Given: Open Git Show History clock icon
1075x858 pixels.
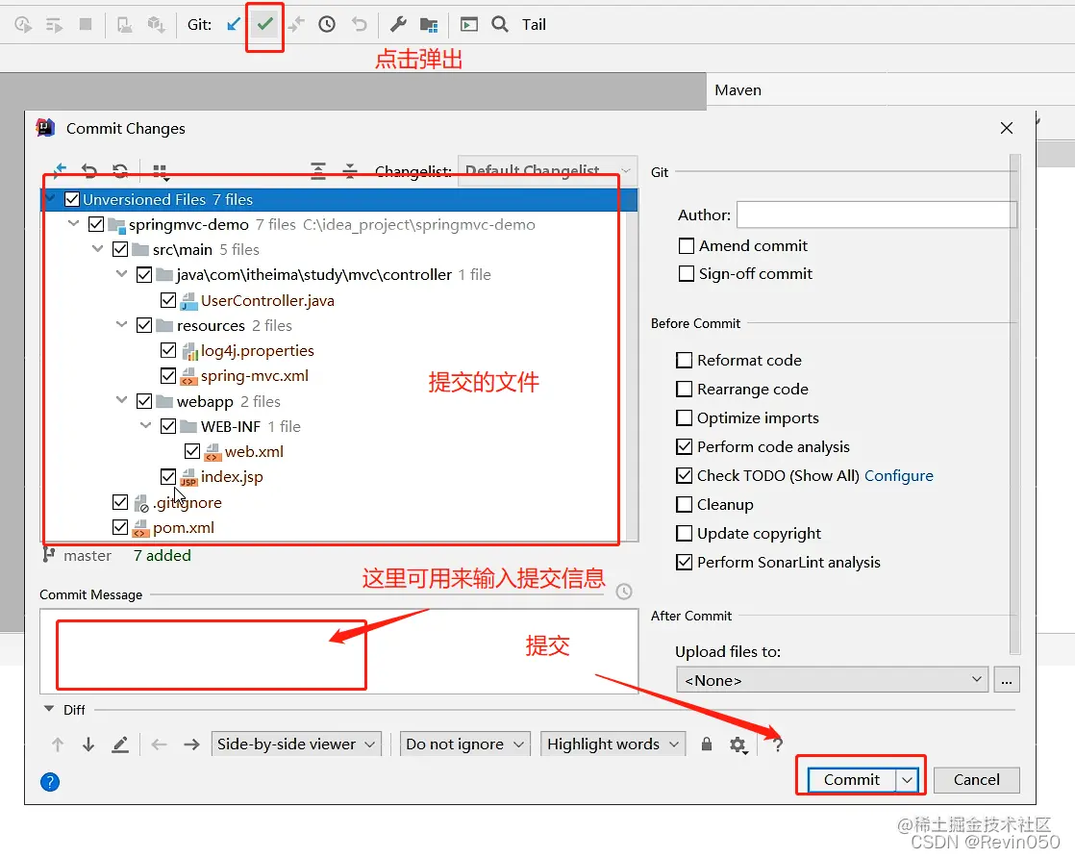Looking at the screenshot, I should 327,25.
